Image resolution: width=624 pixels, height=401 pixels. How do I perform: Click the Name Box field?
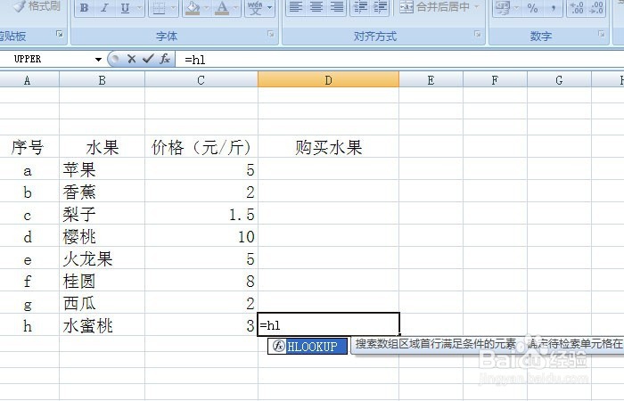pos(45,60)
